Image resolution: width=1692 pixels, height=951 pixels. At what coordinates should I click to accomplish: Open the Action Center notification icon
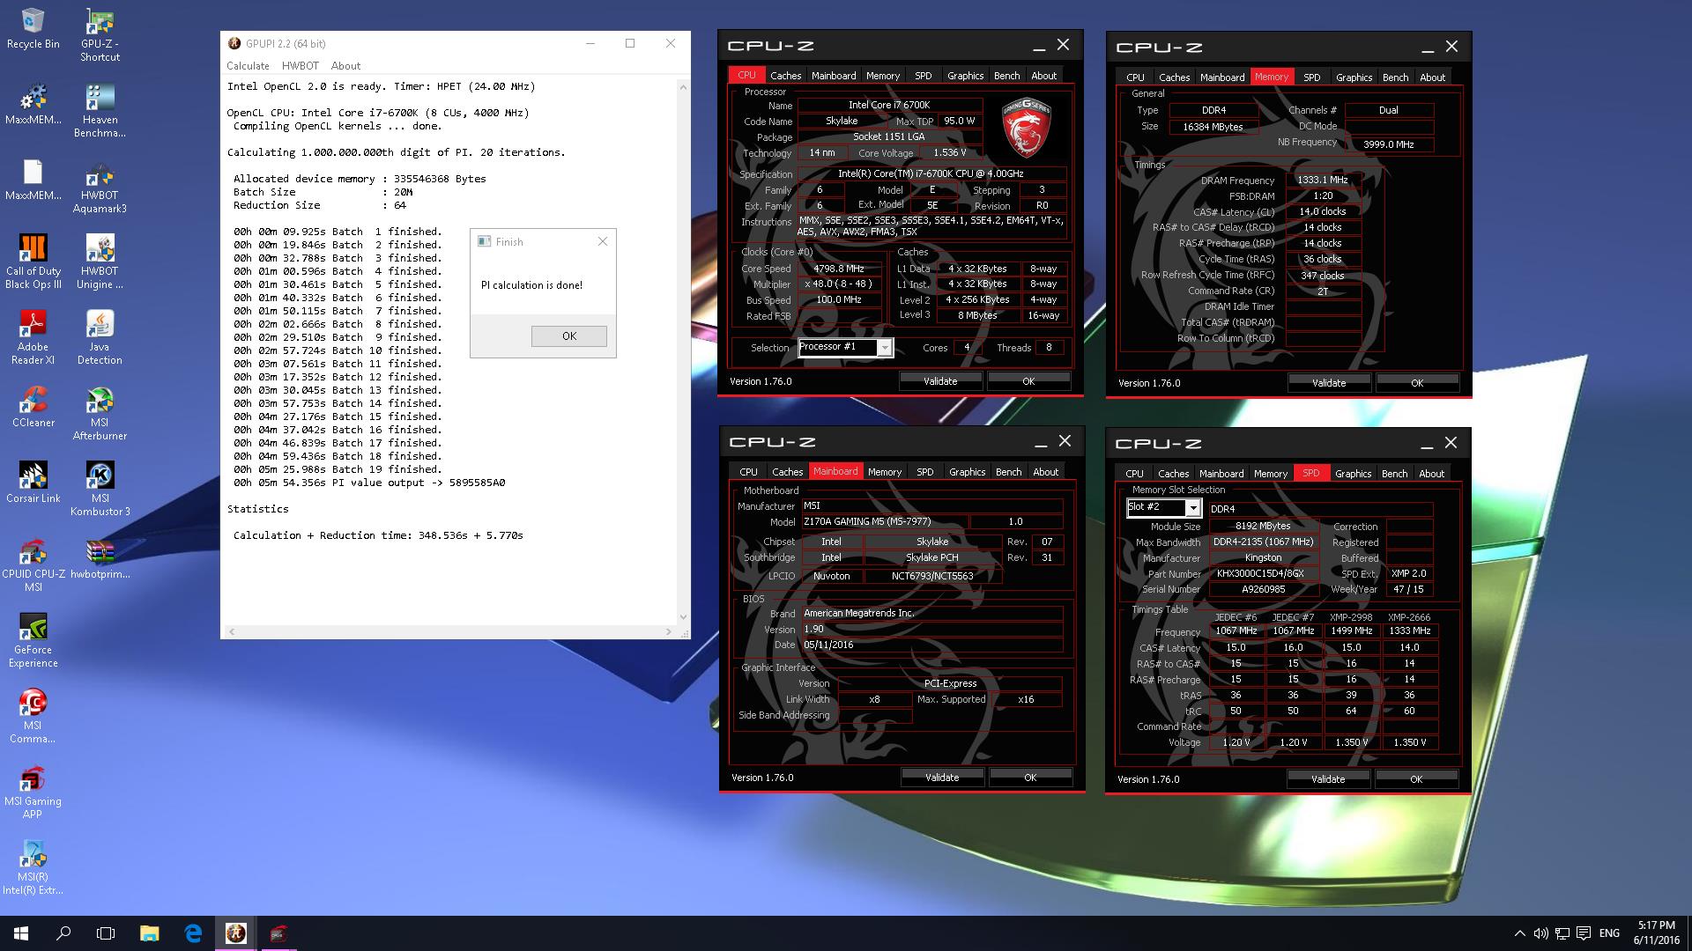[1584, 933]
